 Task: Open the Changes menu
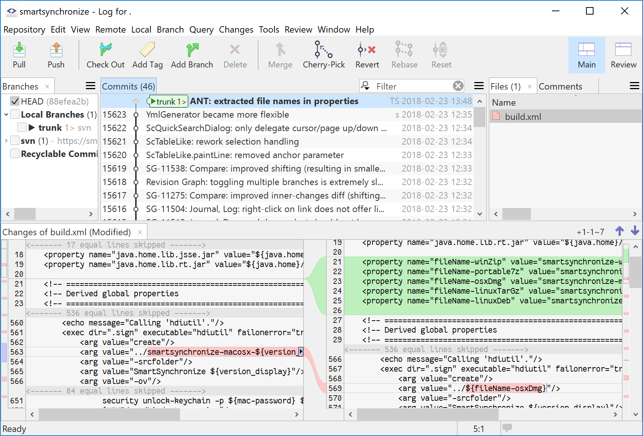click(x=236, y=30)
